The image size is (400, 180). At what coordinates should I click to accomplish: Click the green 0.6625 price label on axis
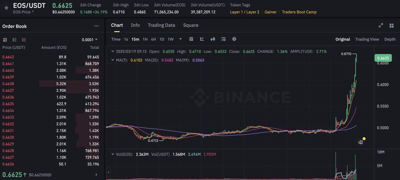pos(382,58)
